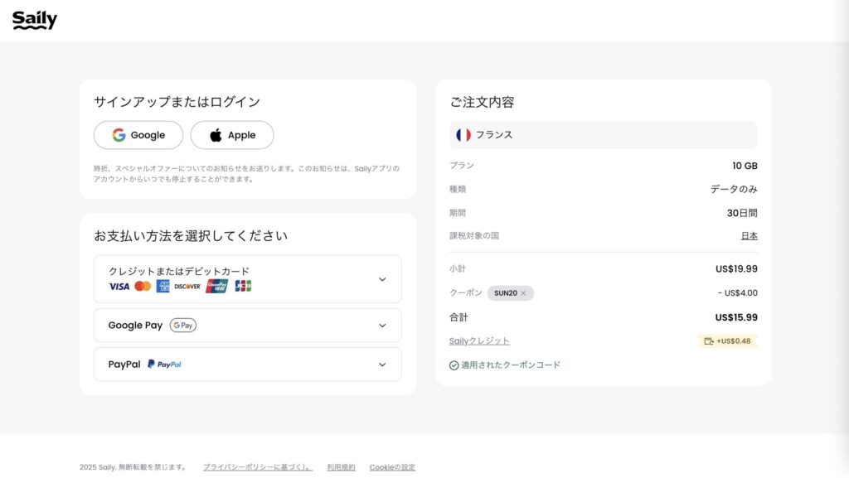Click the American Express card icon
Screen dimensions: 849x478
coord(163,287)
